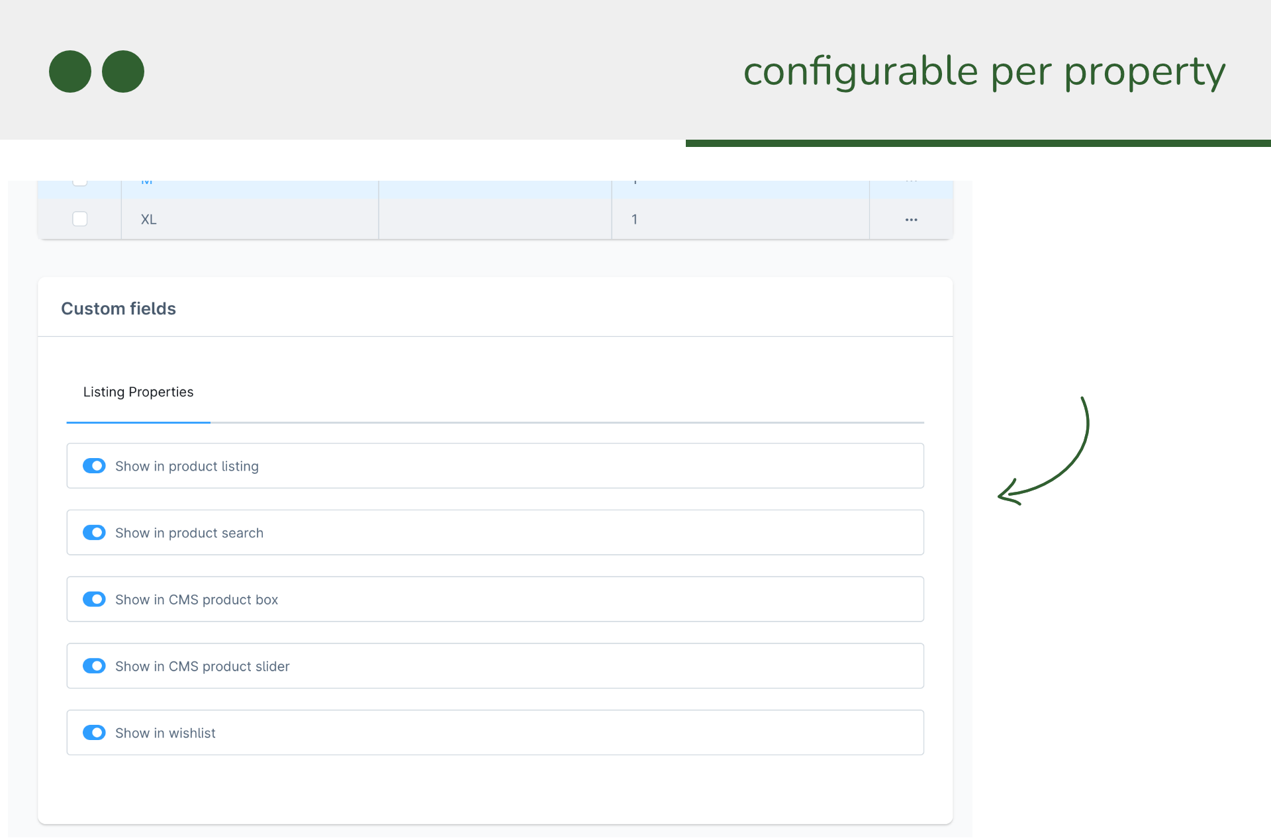The height and width of the screenshot is (840, 1271).
Task: Click the "Show in product listing" label text
Action: 187,467
